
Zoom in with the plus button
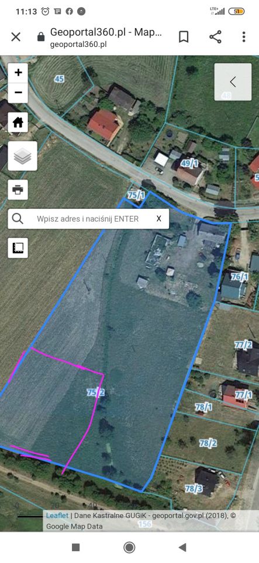[18, 73]
